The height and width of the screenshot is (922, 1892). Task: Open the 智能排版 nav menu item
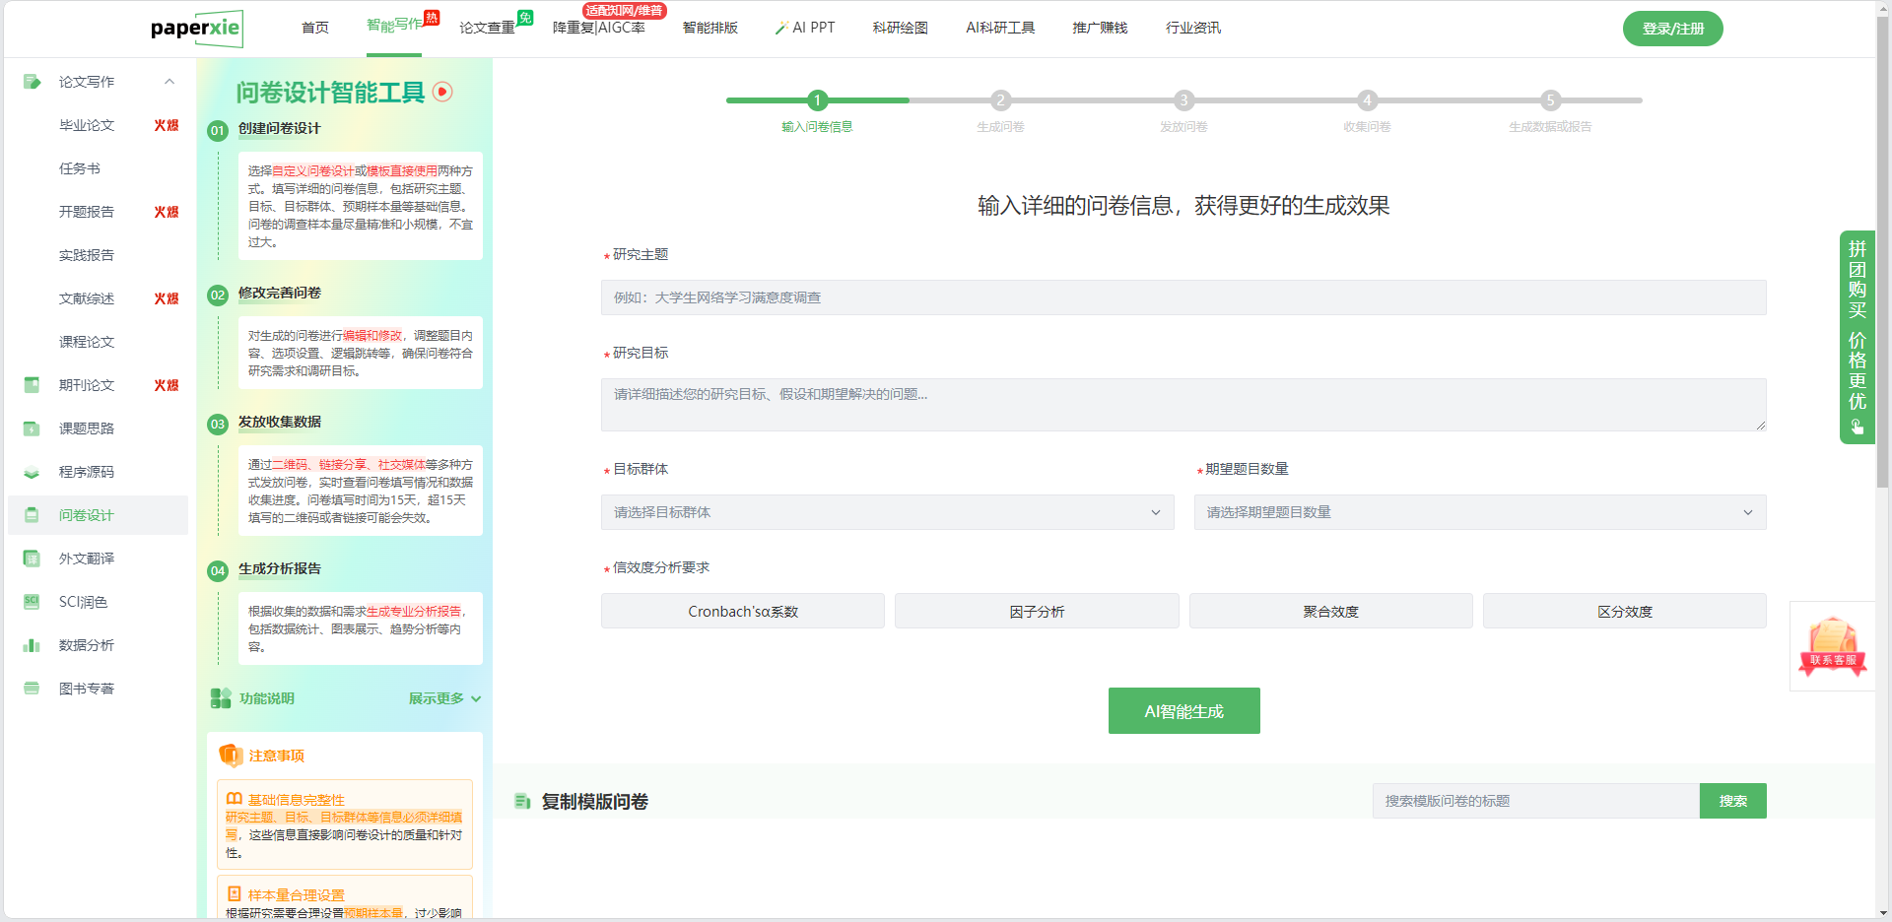pos(709,28)
